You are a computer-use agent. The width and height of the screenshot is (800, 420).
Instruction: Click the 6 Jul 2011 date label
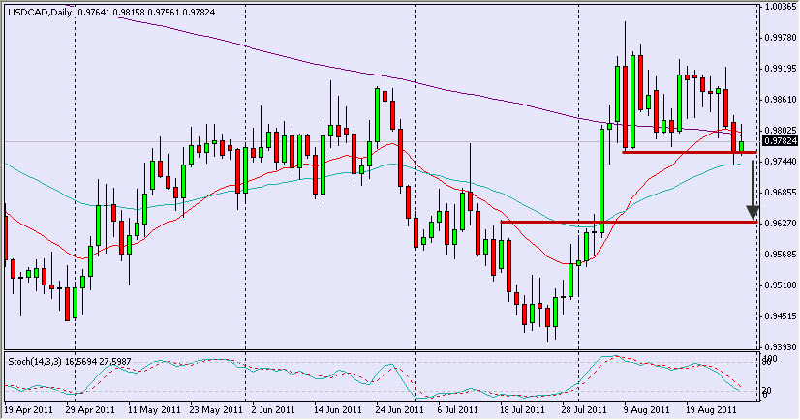pyautogui.click(x=458, y=409)
